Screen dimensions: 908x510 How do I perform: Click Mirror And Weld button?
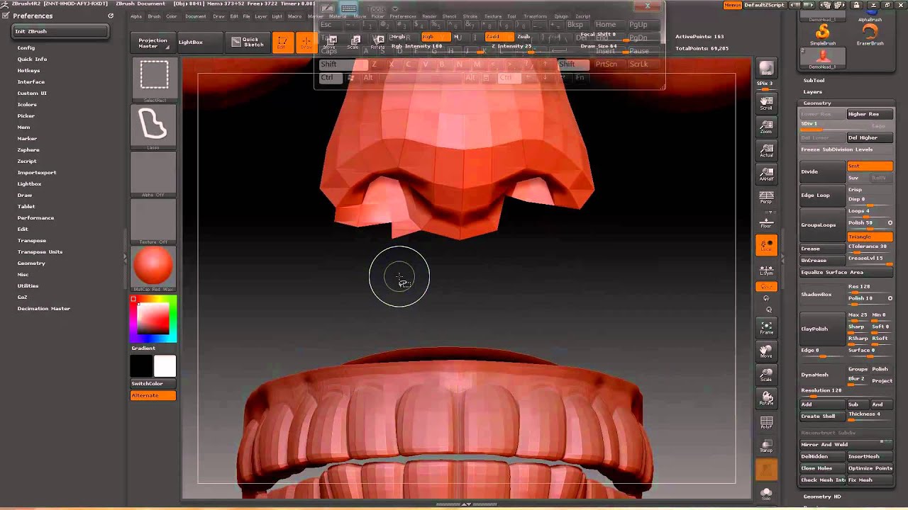click(x=846, y=445)
